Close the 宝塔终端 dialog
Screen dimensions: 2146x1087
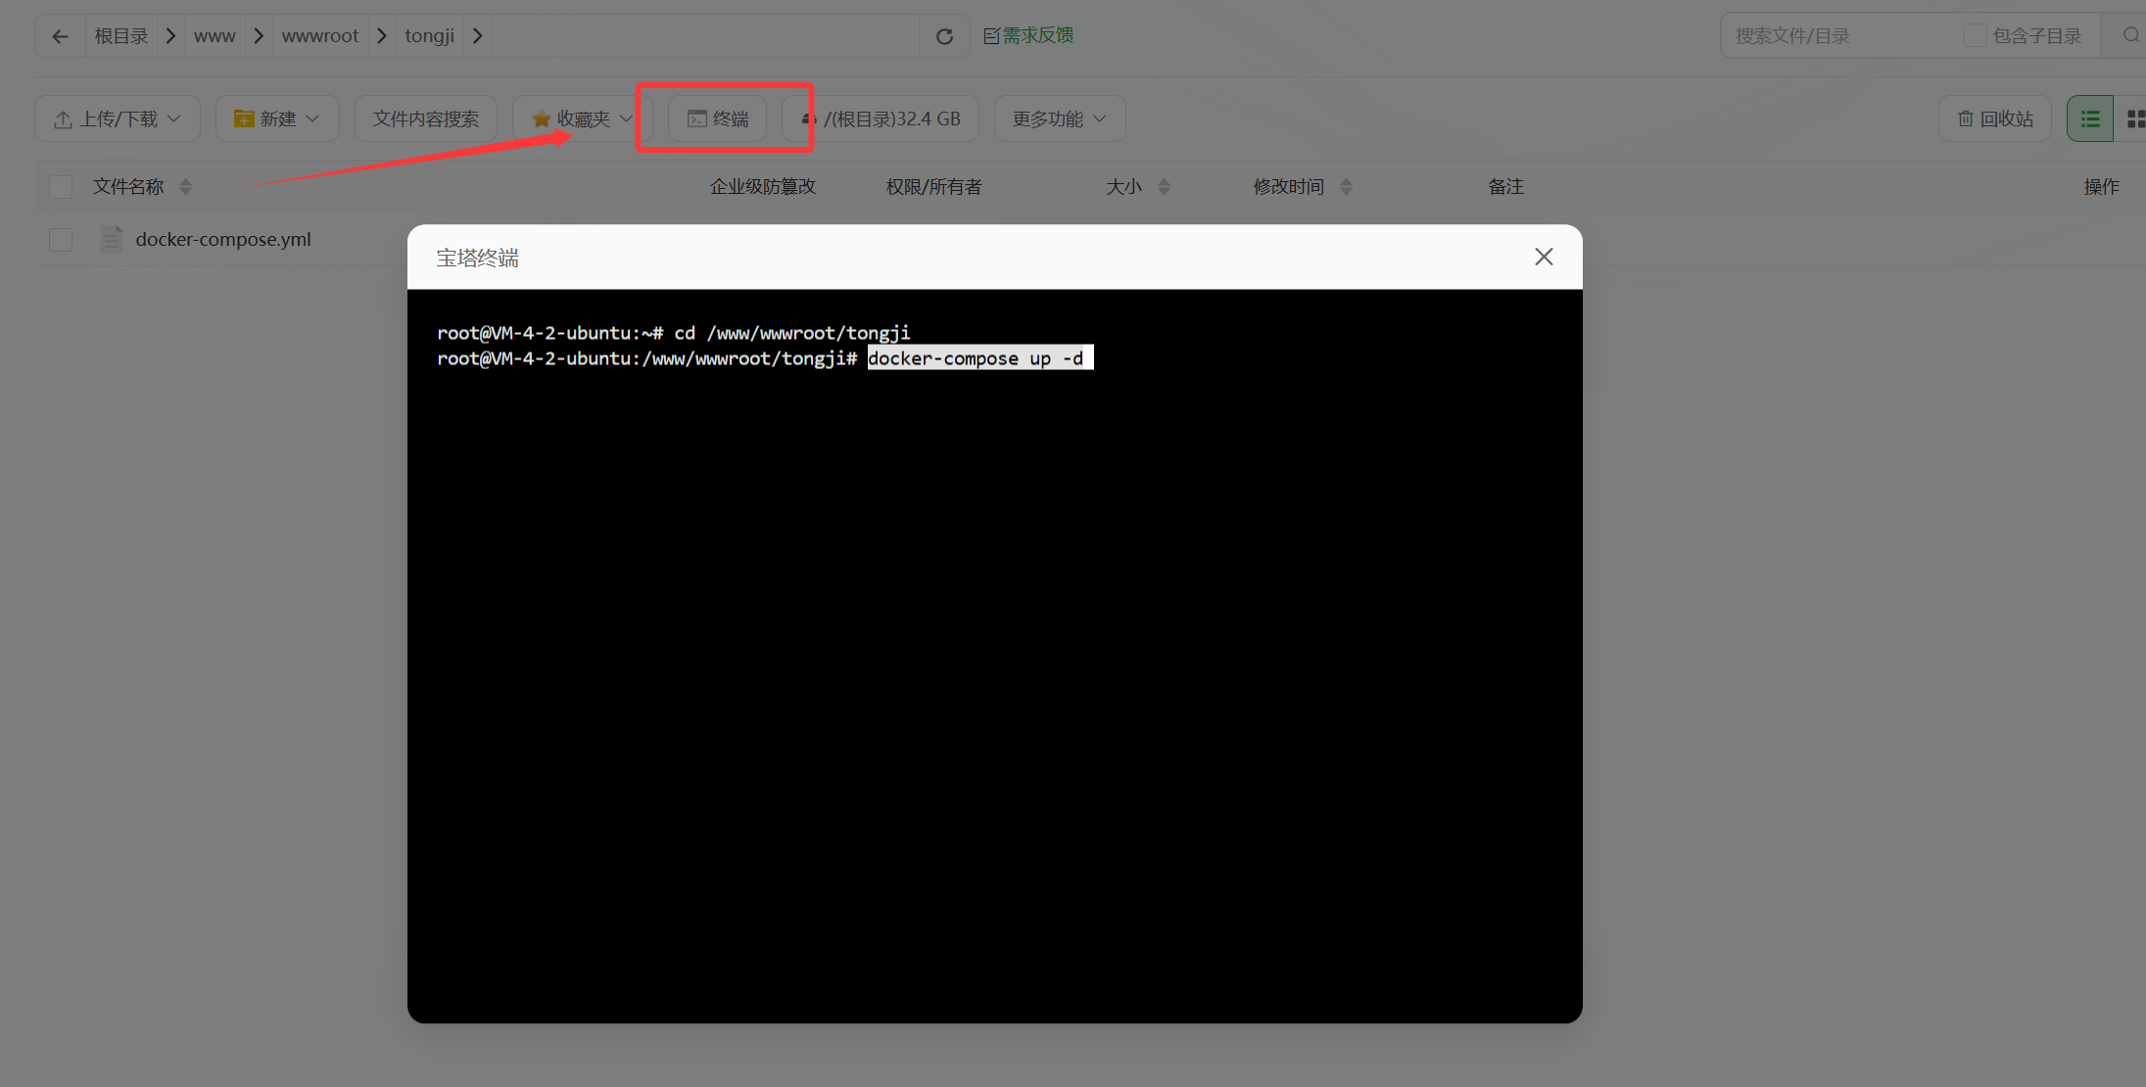coord(1544,257)
